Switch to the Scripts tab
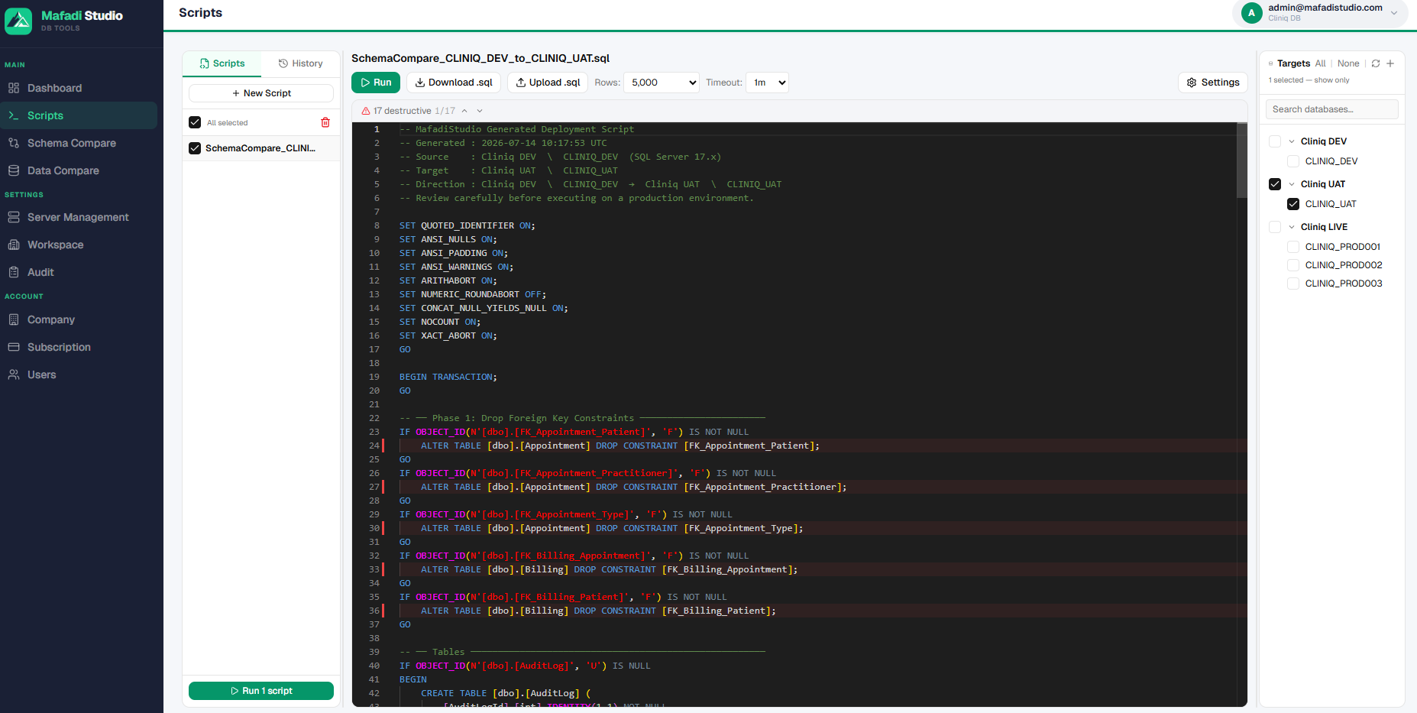The image size is (1417, 713). coord(222,63)
